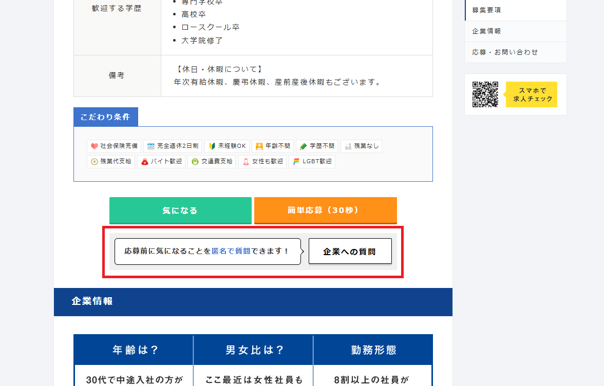The image size is (604, 386).
Task: Click the pencil icon for 学歴不問
Action: point(303,146)
